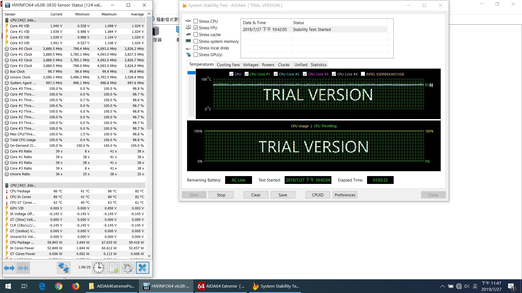Enable Stress system memory checkbox

pyautogui.click(x=195, y=41)
